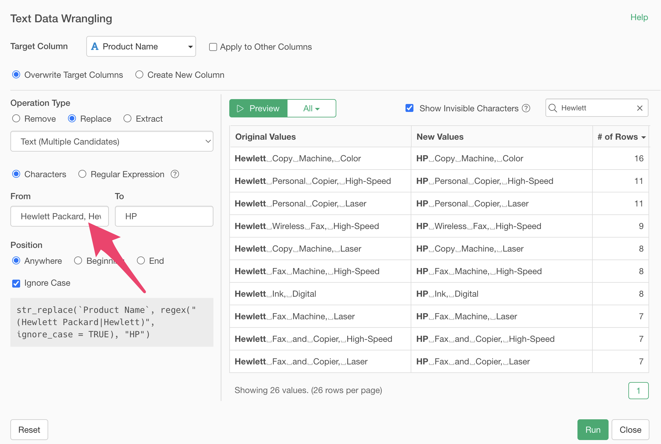Click the search magnifier icon
This screenshot has width=661, height=444.
coord(552,108)
